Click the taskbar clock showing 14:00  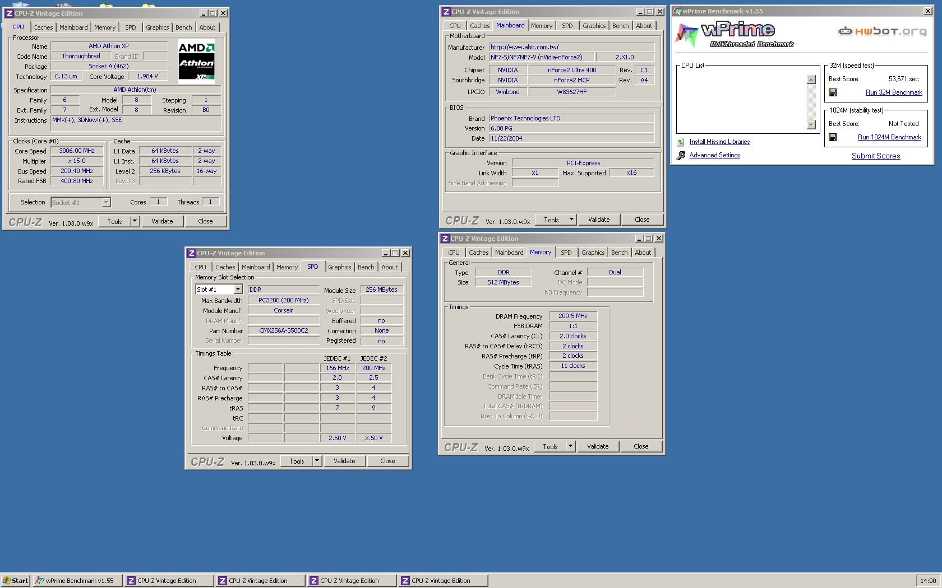(928, 581)
